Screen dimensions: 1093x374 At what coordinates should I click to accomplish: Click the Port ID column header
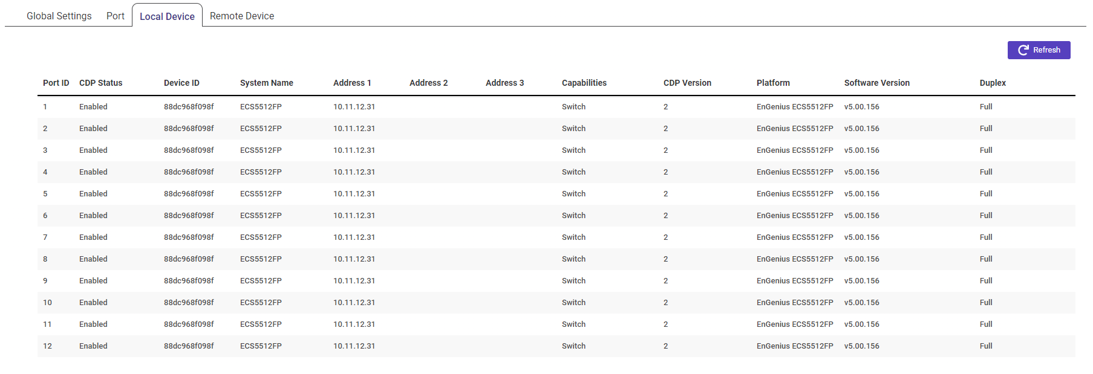pyautogui.click(x=56, y=83)
